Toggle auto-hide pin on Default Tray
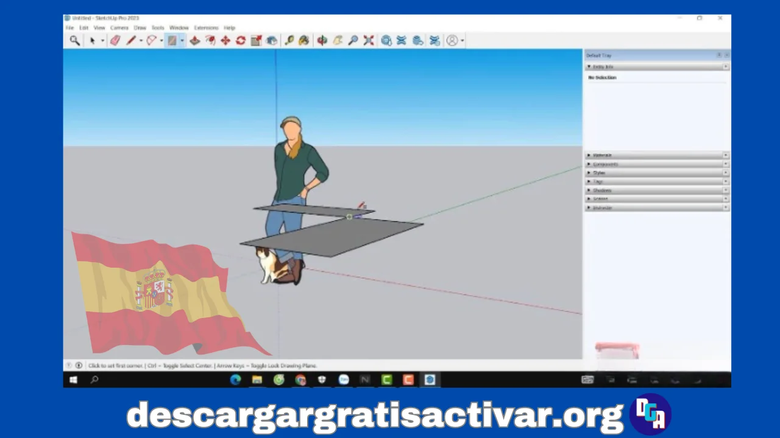The image size is (780, 438). point(719,55)
